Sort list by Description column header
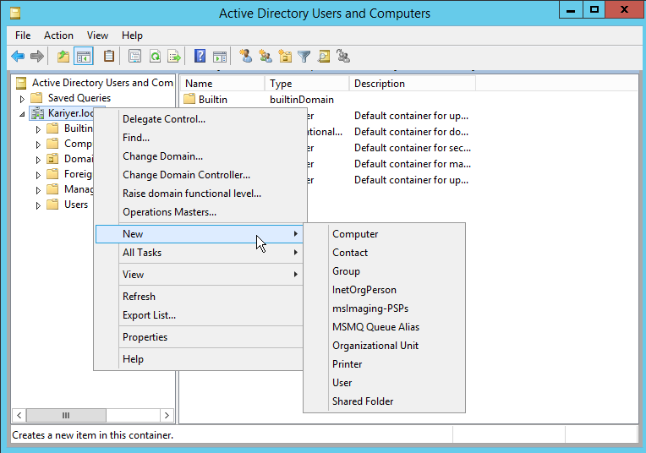 click(413, 84)
